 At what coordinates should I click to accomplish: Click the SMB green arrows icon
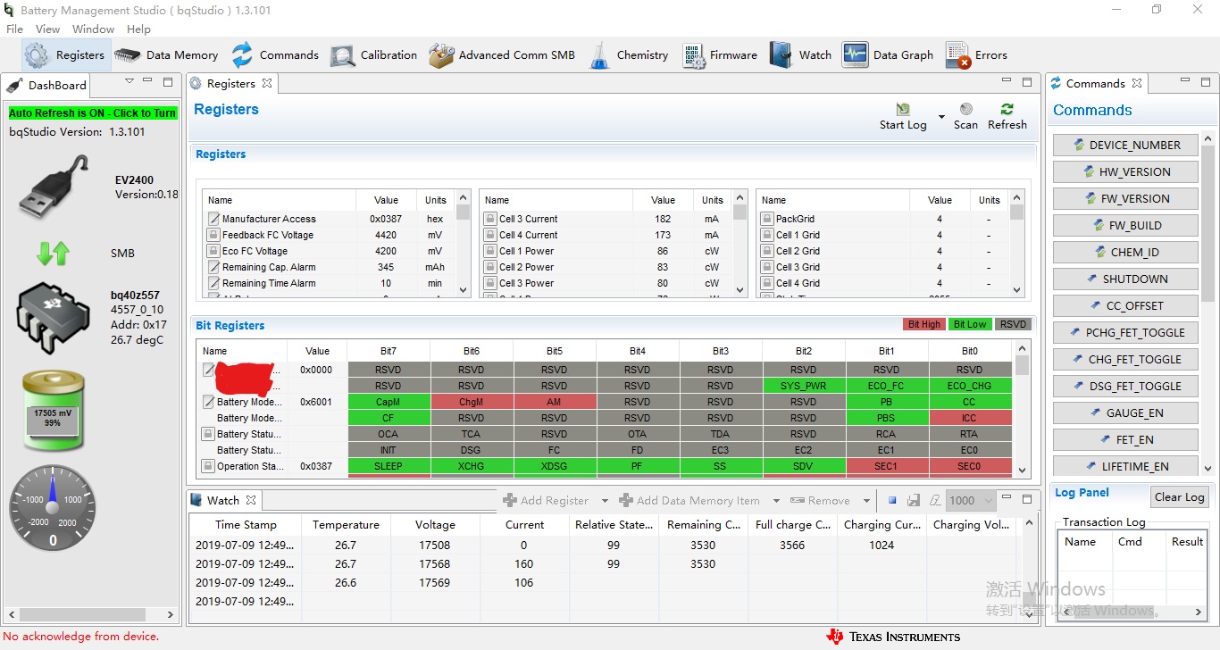(53, 254)
